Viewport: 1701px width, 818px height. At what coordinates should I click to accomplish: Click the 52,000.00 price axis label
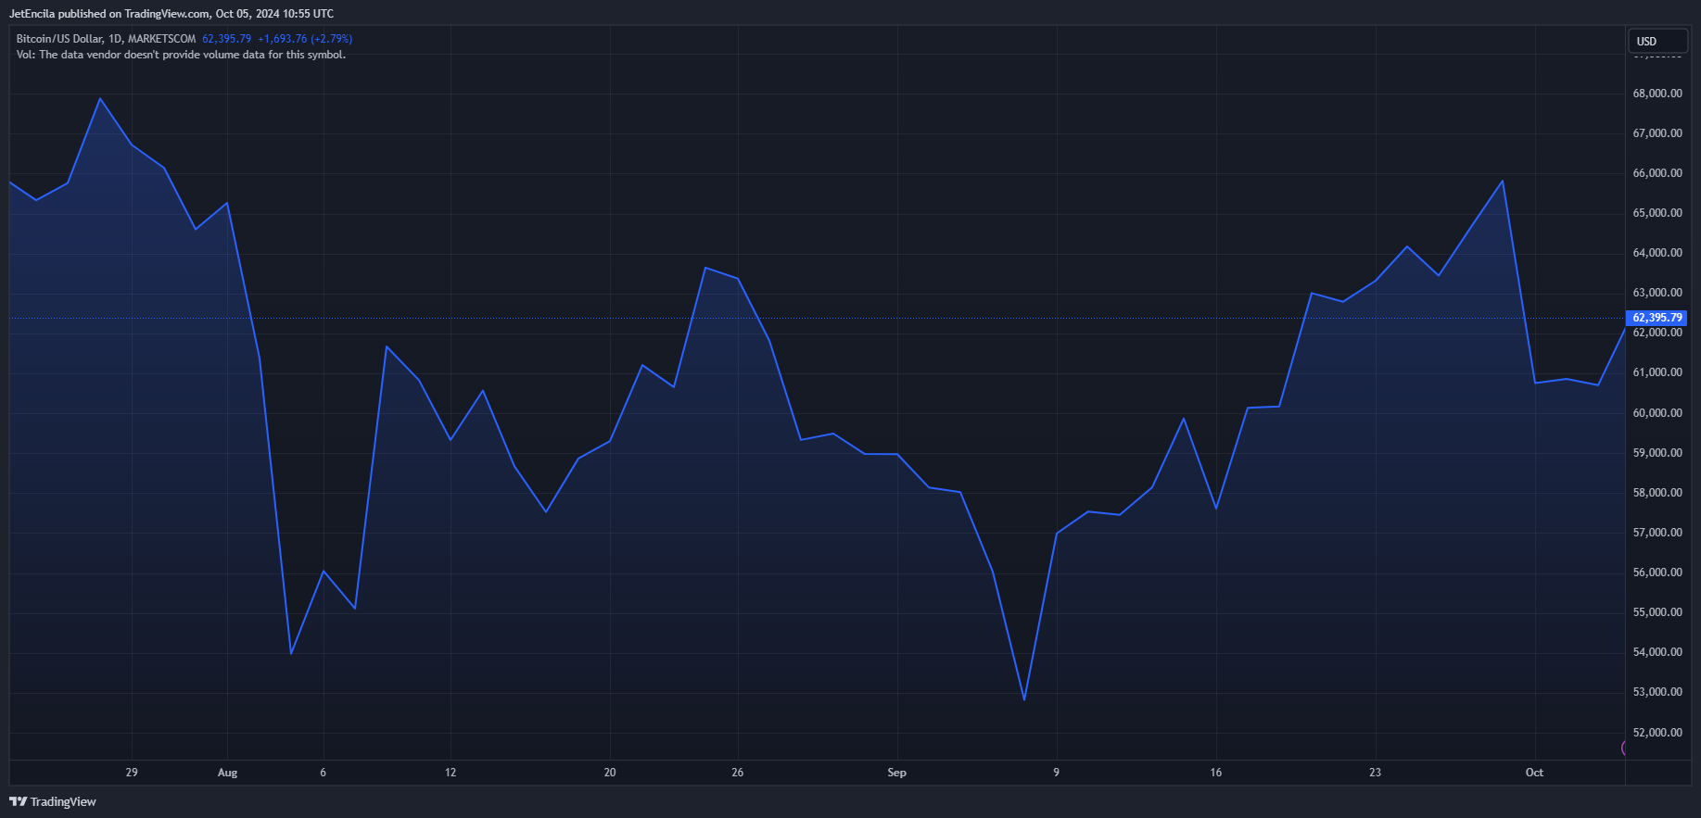1657,733
